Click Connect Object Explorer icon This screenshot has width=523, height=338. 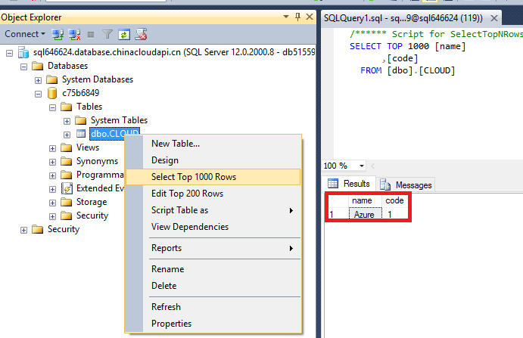pos(58,34)
